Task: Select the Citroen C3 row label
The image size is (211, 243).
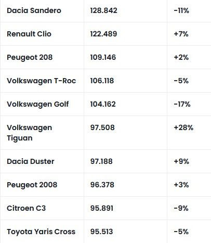Action: 27,208
